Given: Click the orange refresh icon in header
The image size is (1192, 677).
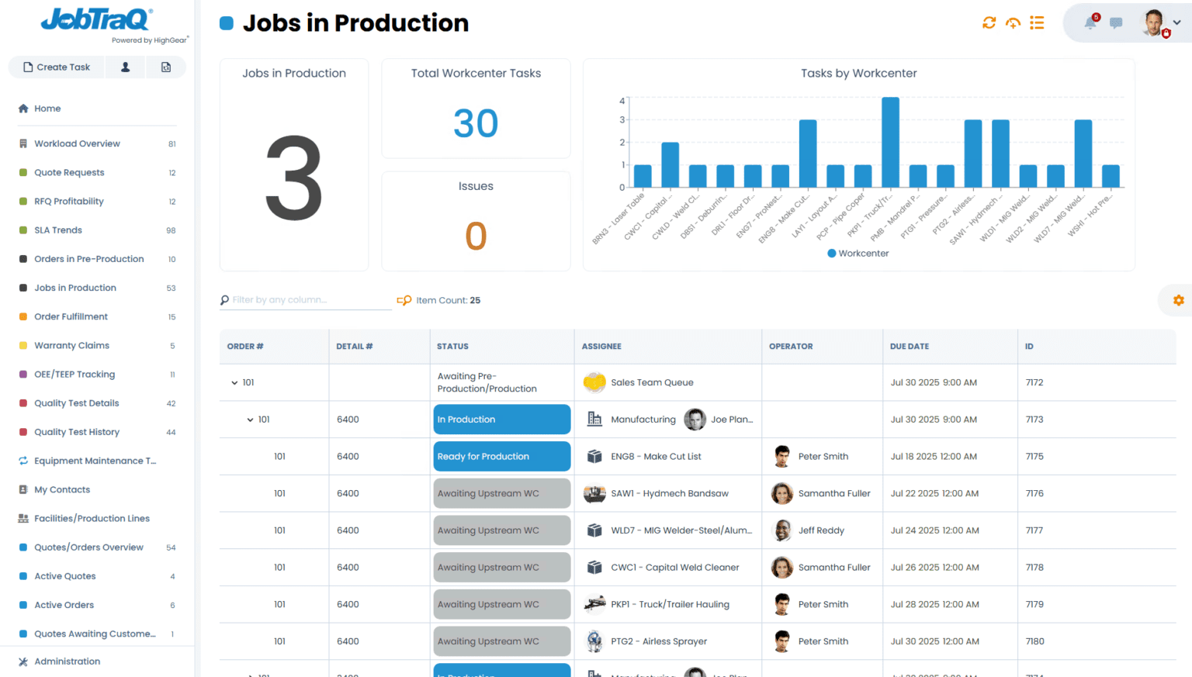Looking at the screenshot, I should 989,23.
